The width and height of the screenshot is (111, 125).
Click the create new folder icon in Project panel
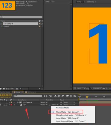4,89
